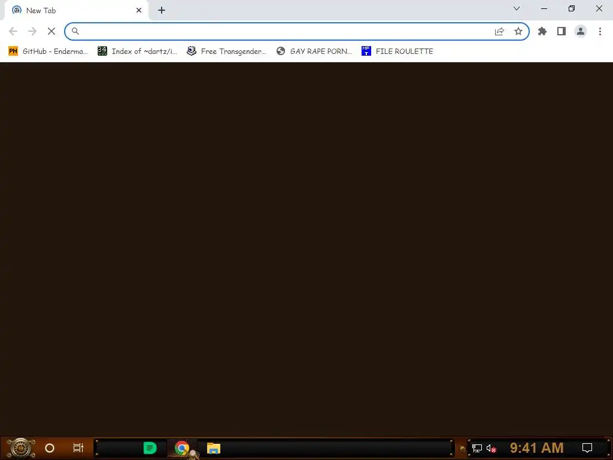Minimize the Chrome window
This screenshot has height=460, width=613.
(544, 8)
